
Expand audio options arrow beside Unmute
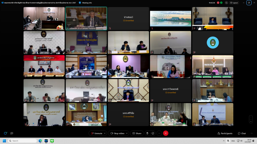105,133
